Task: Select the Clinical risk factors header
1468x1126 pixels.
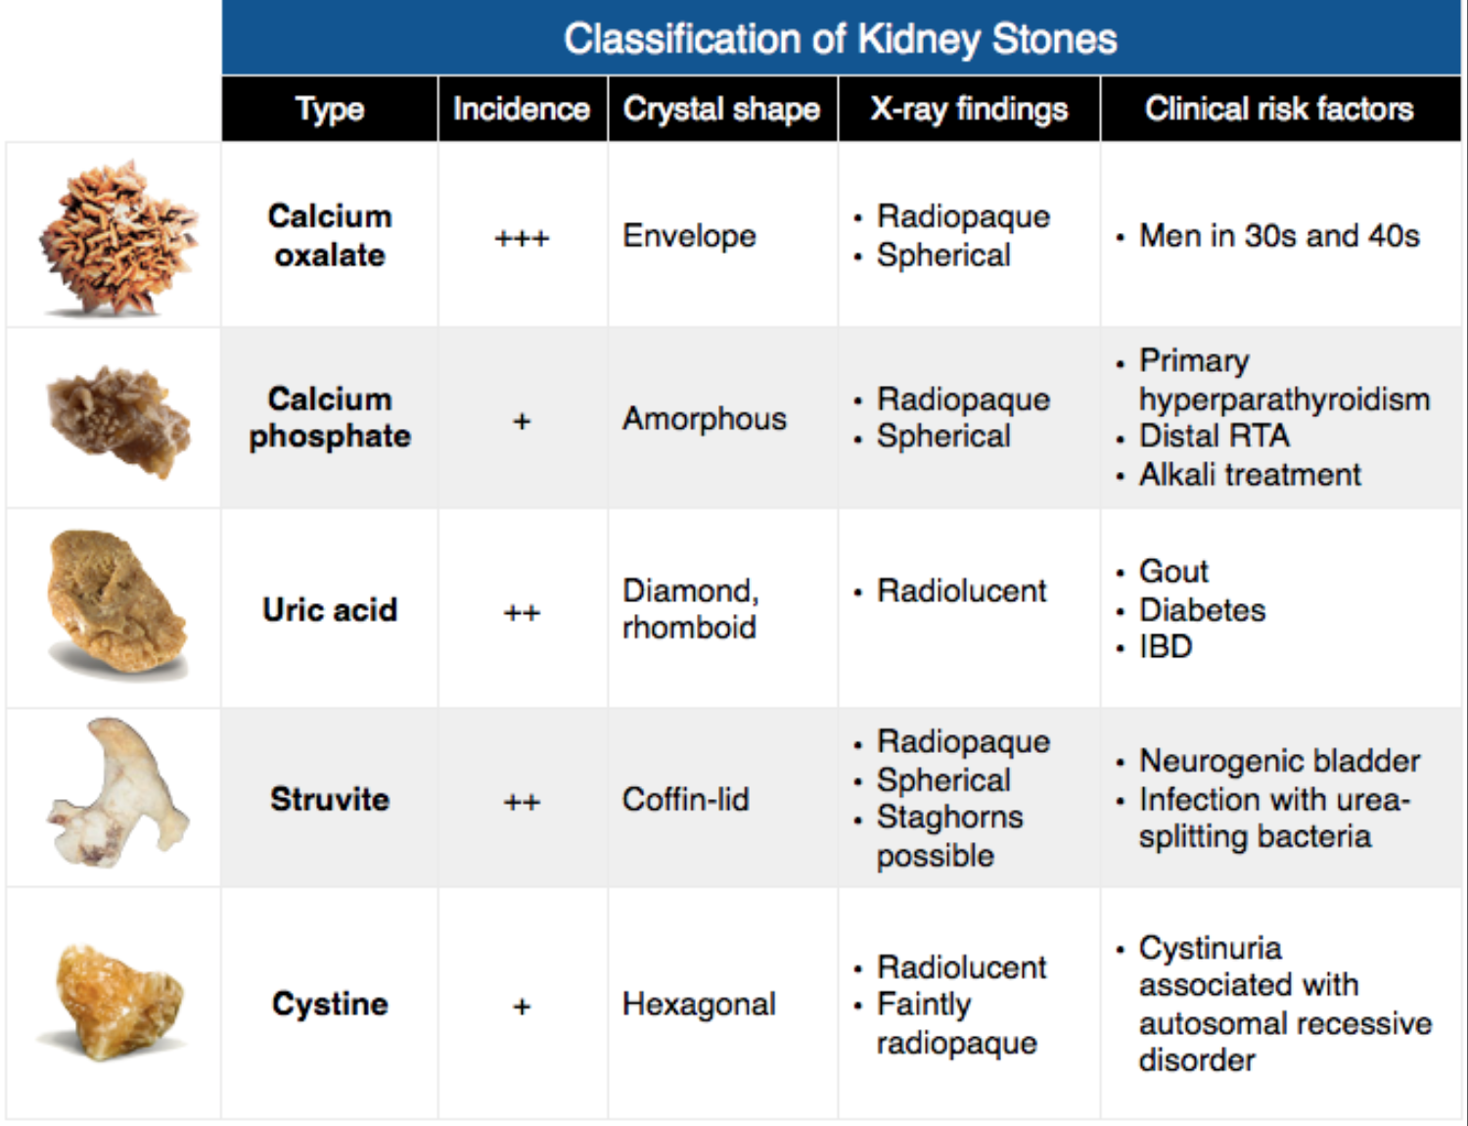Action: click(1280, 109)
